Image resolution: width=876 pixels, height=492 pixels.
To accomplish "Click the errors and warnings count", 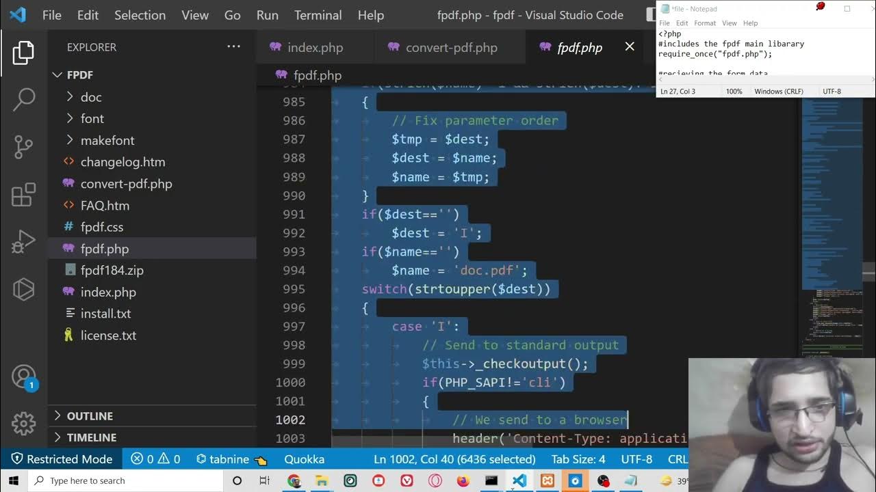I will 155,459.
